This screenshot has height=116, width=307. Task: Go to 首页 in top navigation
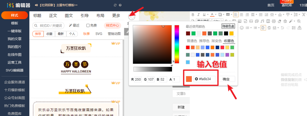271,5
